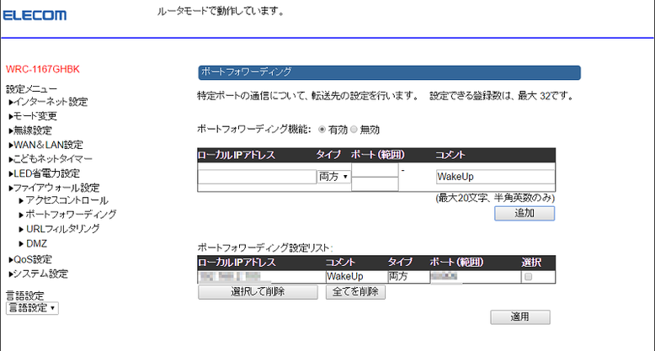The height and width of the screenshot is (351, 655).
Task: Click WakeUp comment in settings list
Action: pos(345,277)
